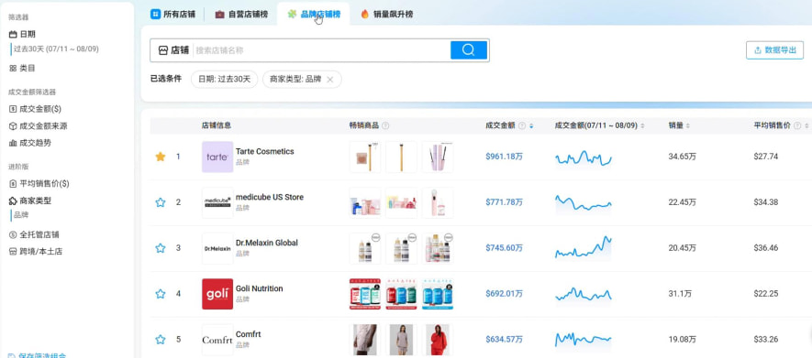Viewport: 812px width, 358px height.
Task: Sort by 成交金额(07/11 ~ 08/09) column arrows
Action: point(642,125)
